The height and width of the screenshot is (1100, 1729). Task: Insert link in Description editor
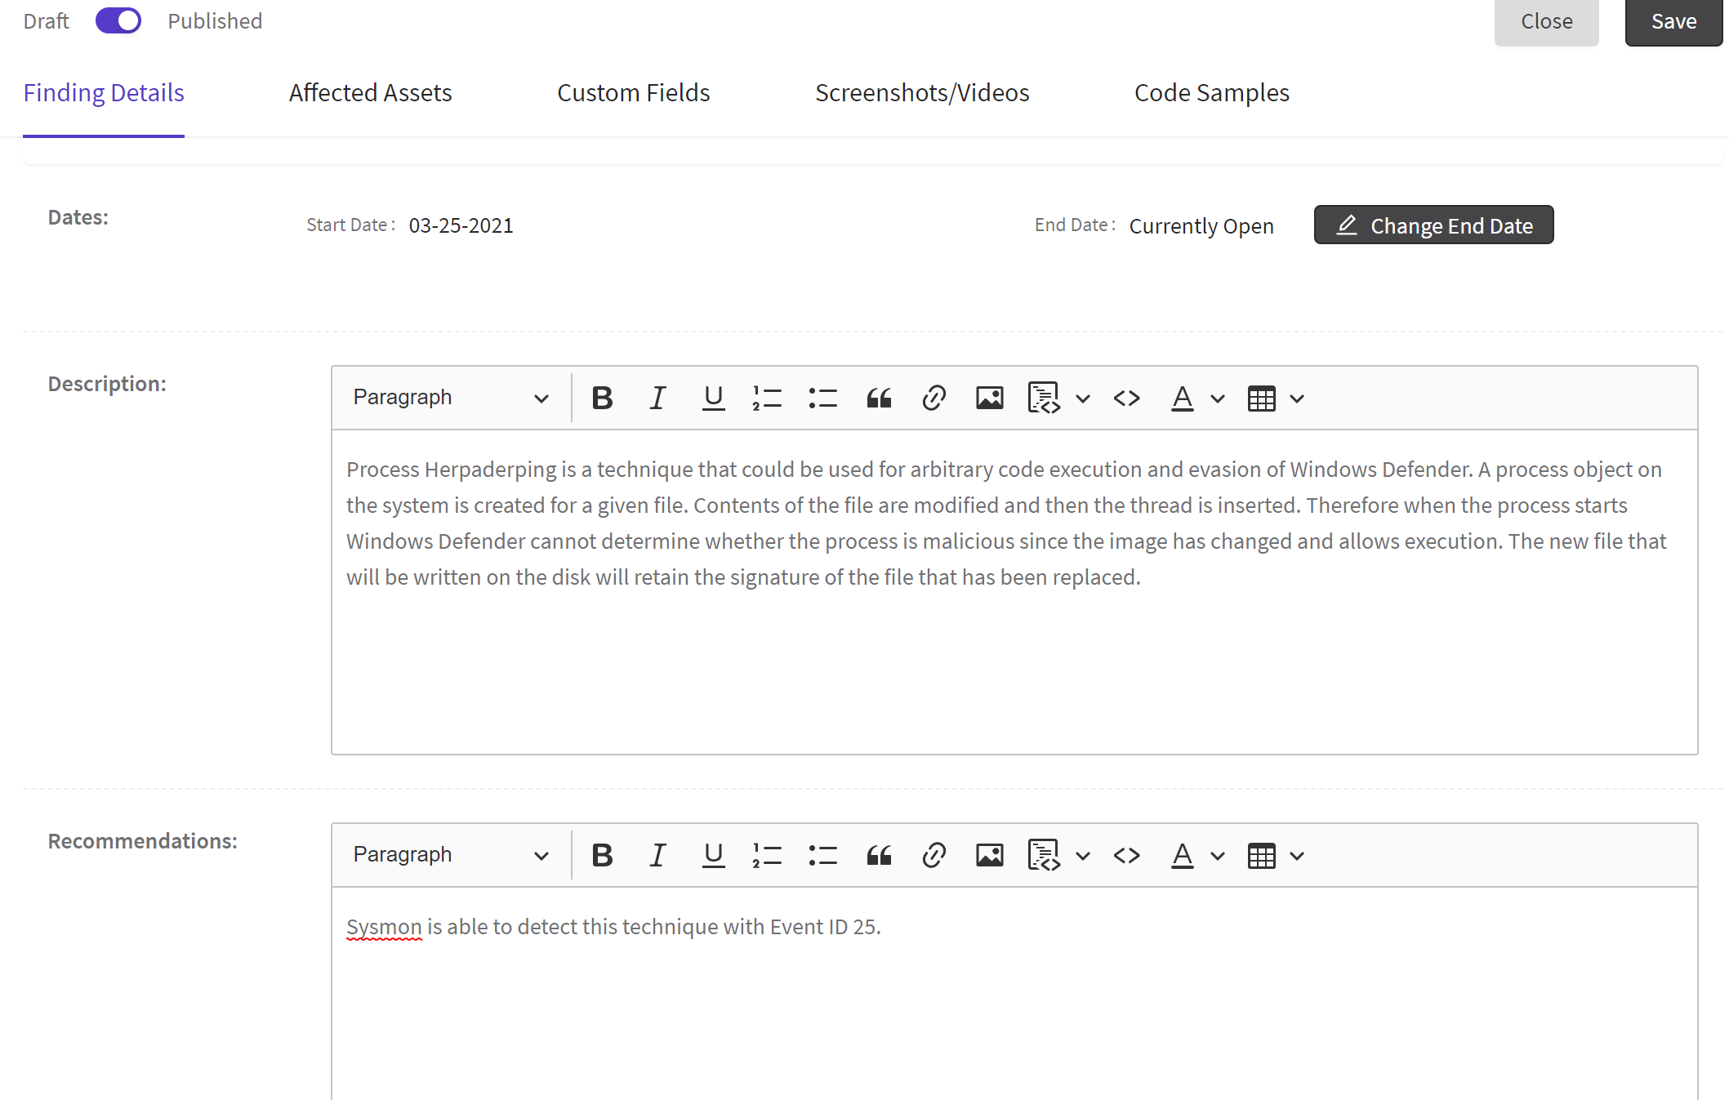click(x=934, y=399)
